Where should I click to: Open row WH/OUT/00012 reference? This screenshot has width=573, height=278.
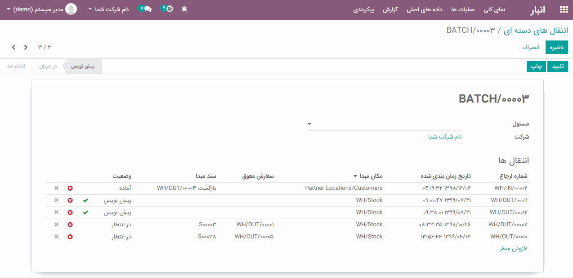tap(509, 212)
